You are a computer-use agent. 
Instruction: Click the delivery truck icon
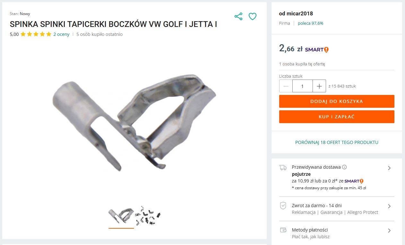point(283,167)
